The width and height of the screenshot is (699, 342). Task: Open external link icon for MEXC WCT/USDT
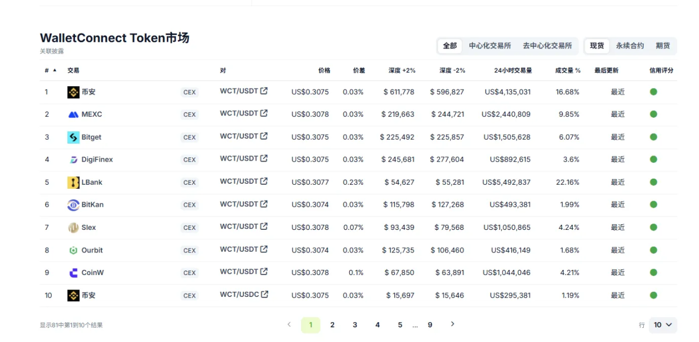(x=264, y=113)
